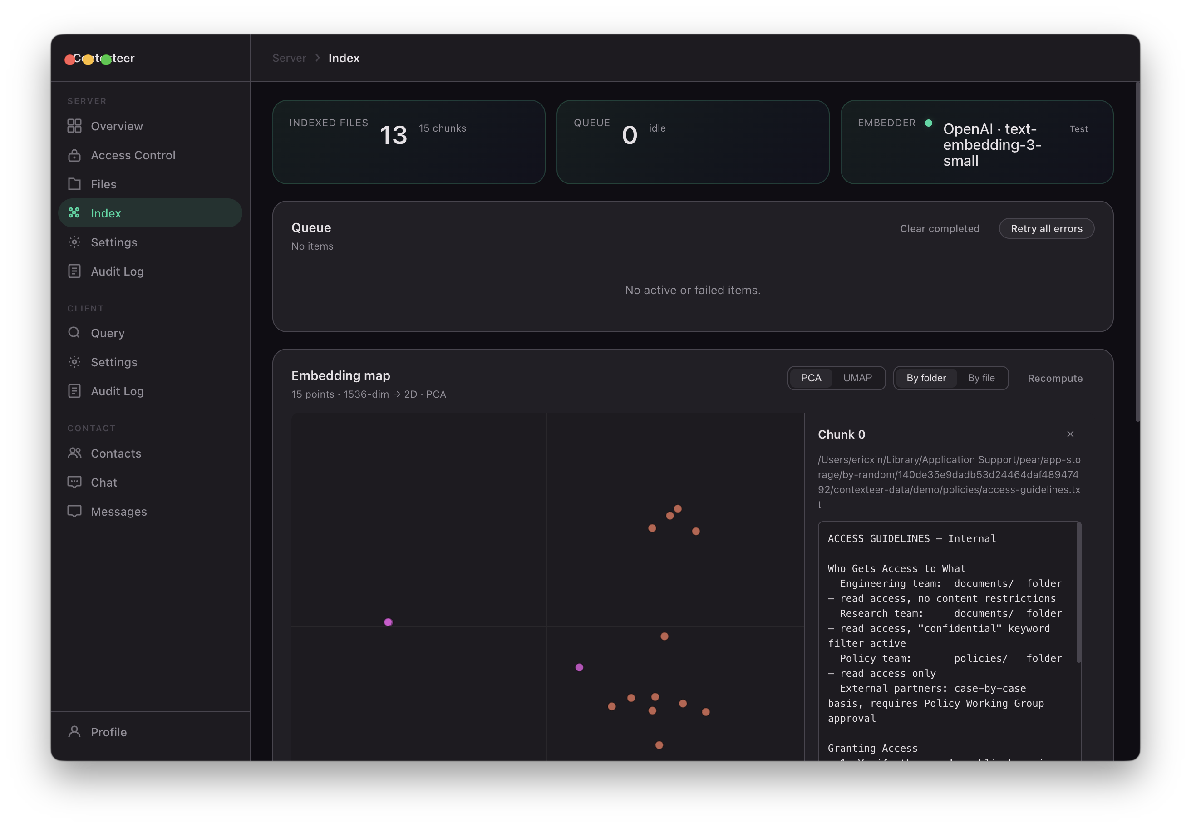Image resolution: width=1191 pixels, height=828 pixels.
Task: Color points By file
Action: tap(981, 378)
